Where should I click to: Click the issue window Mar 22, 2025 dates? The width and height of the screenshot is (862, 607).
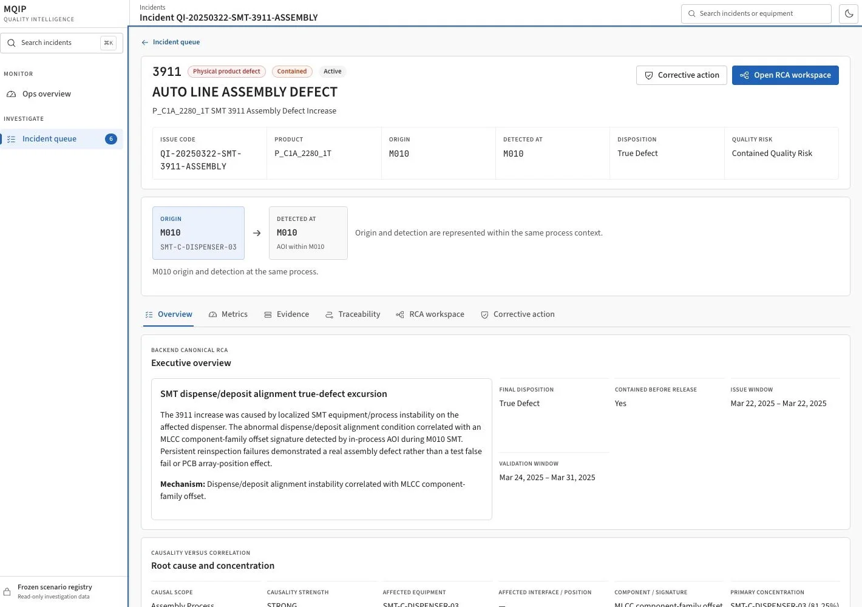778,404
